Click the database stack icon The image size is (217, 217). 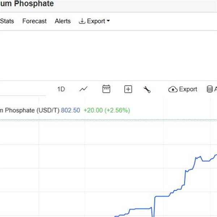click(210, 89)
